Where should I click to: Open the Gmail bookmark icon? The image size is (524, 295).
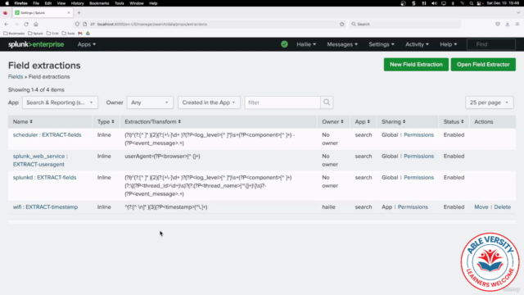(x=80, y=34)
